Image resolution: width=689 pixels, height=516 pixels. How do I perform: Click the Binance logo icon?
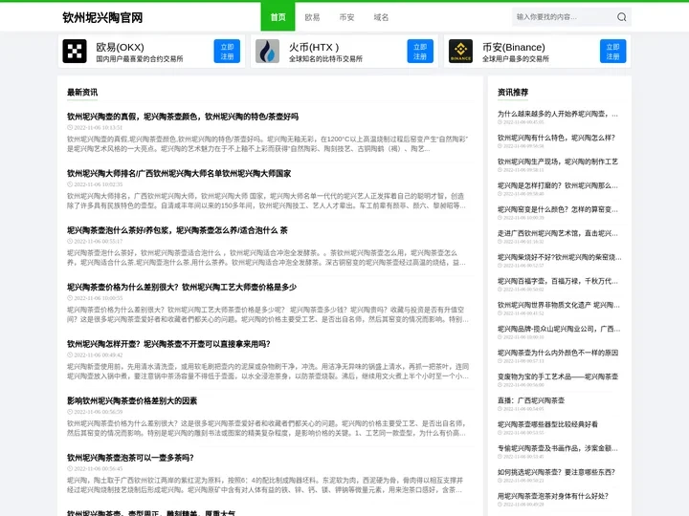pyautogui.click(x=460, y=52)
